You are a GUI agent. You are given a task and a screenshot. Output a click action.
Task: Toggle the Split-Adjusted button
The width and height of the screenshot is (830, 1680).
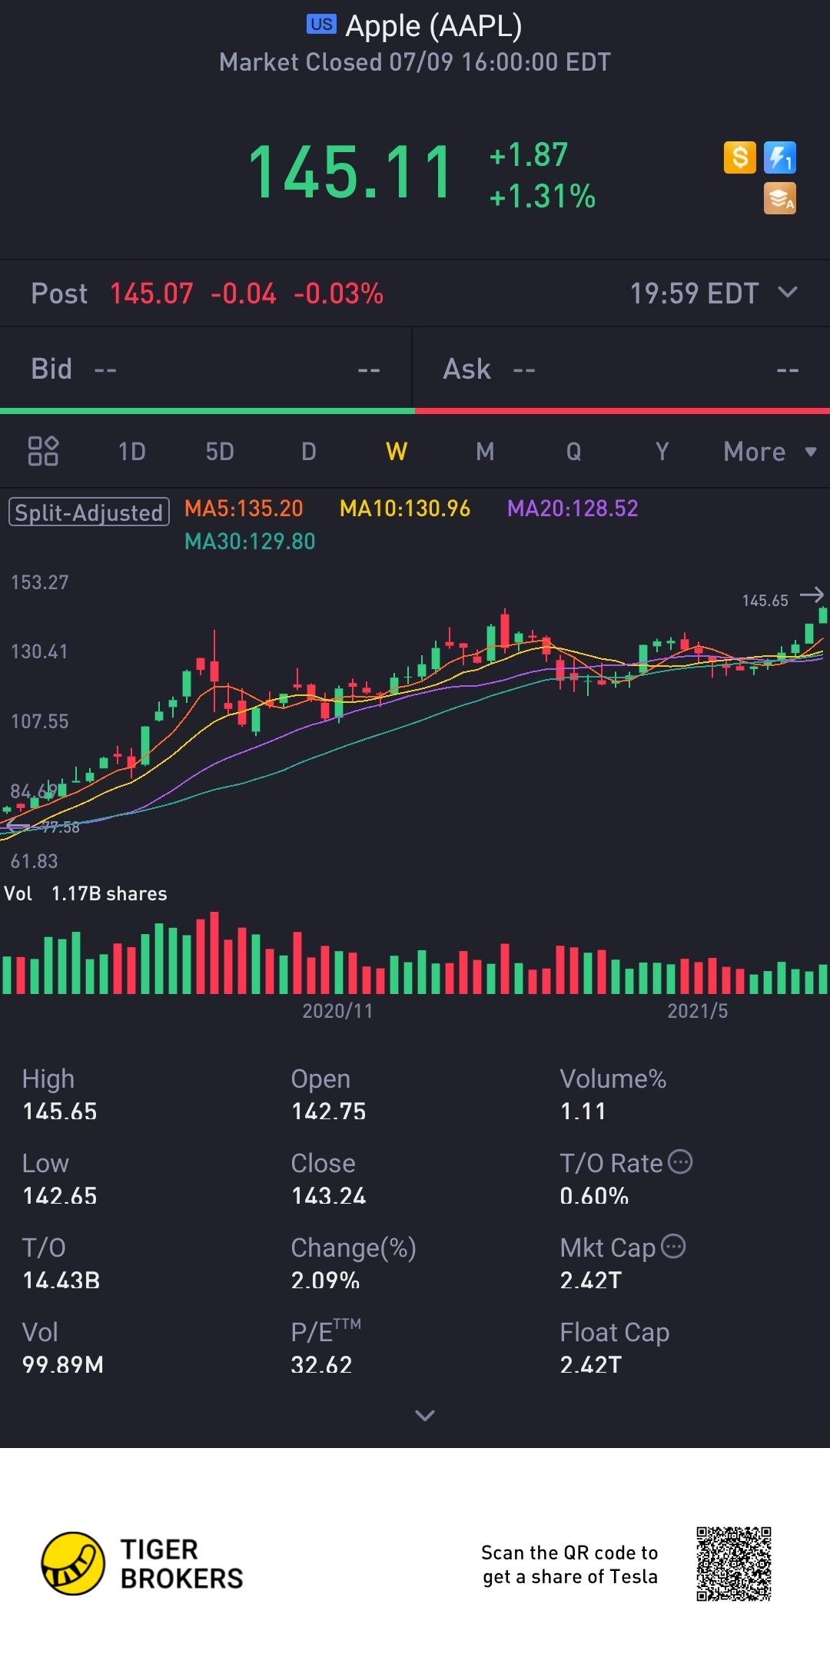click(89, 512)
